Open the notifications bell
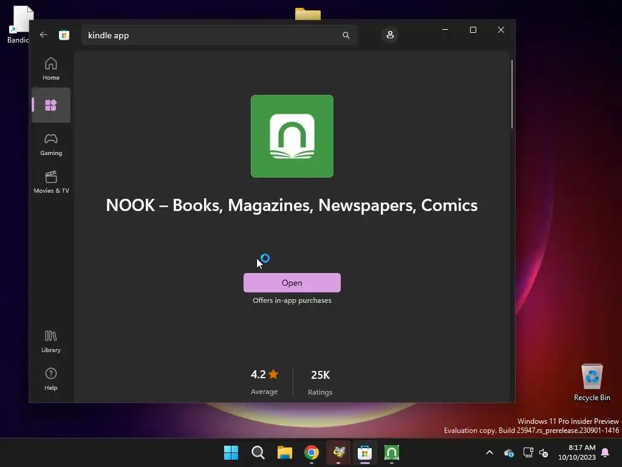Screen dimensions: 622x467 point(606,452)
